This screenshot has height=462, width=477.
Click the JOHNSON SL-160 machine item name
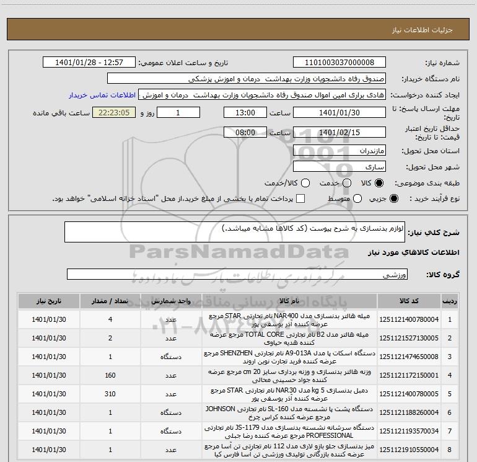(x=289, y=412)
